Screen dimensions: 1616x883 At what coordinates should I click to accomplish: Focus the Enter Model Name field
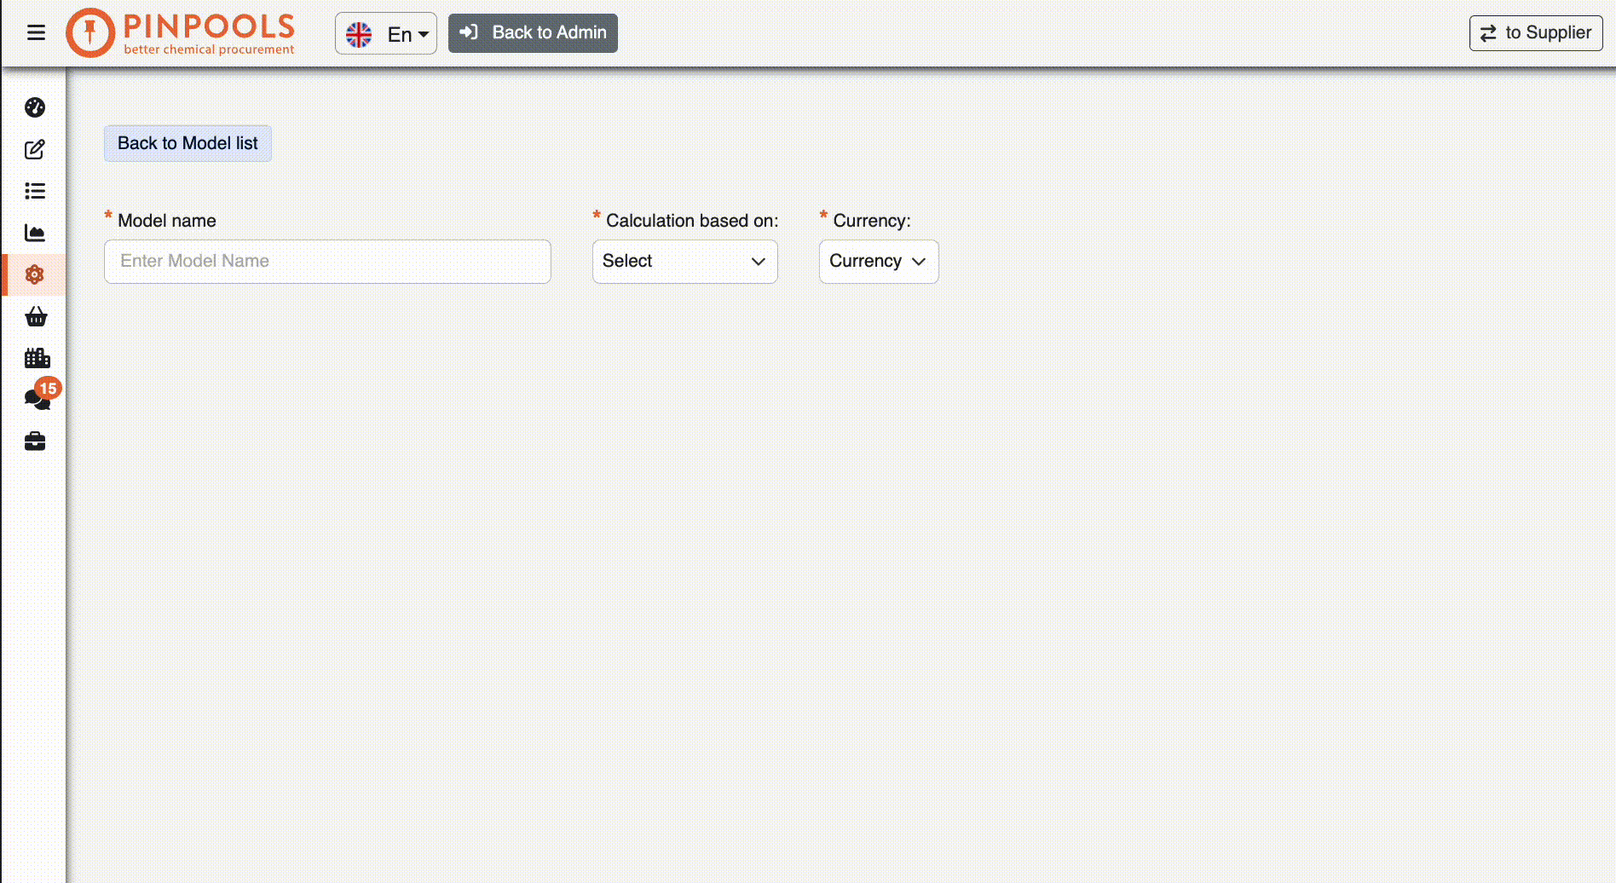(327, 262)
